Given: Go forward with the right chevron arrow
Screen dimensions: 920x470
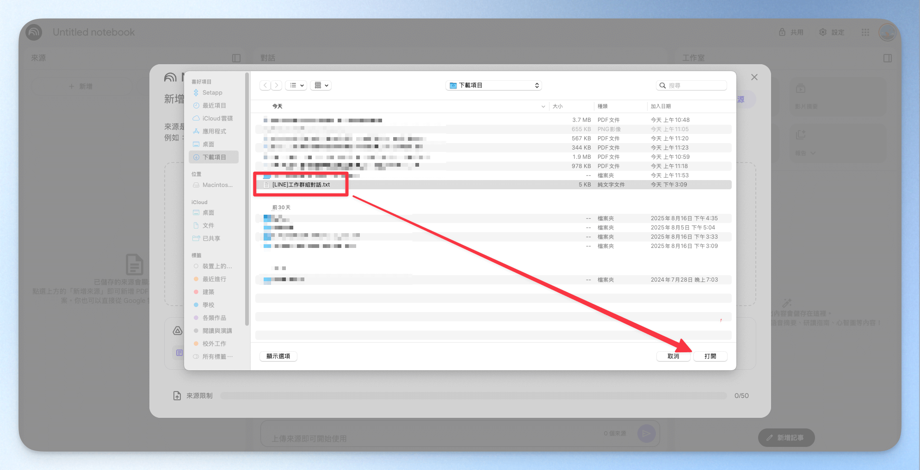Looking at the screenshot, I should tap(277, 85).
